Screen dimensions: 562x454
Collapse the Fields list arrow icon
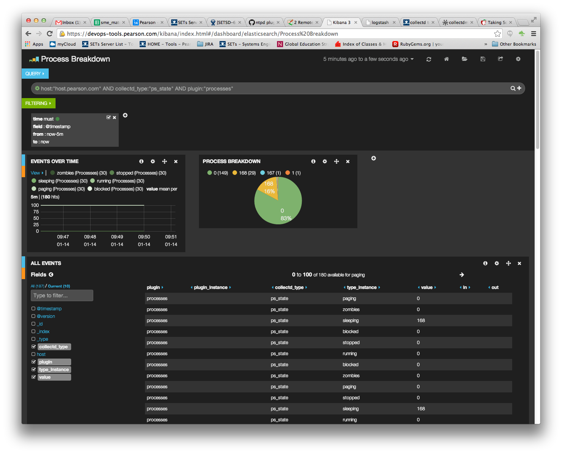[x=51, y=275]
